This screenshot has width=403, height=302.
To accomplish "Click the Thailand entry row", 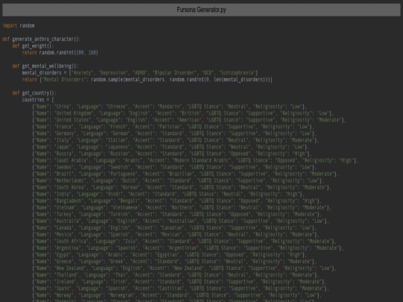I will pyautogui.click(x=175, y=275).
